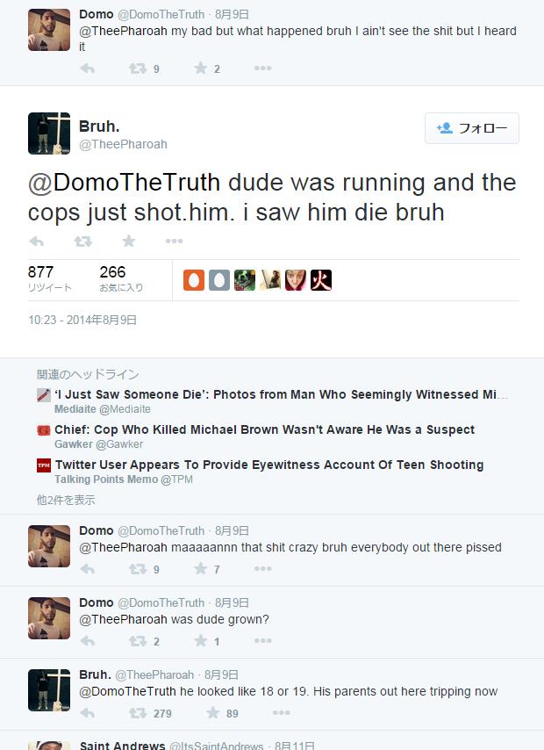This screenshot has width=544, height=750.
Task: View the orange egg avatar retweeter
Action: pos(194,280)
